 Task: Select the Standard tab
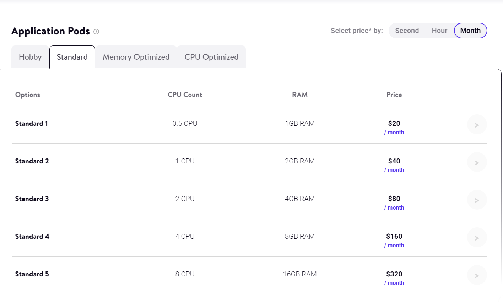72,57
